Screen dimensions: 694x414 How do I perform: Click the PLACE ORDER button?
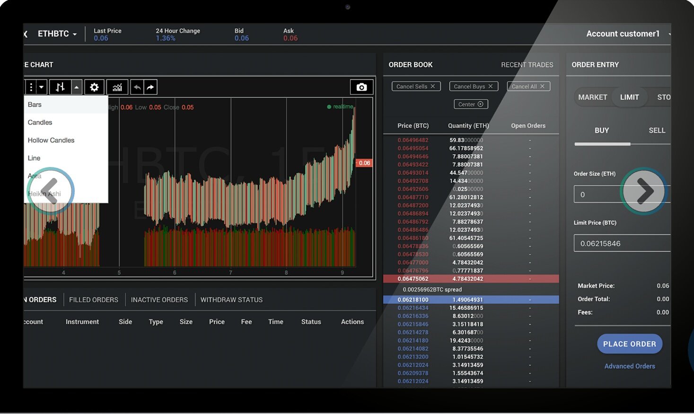(x=630, y=344)
